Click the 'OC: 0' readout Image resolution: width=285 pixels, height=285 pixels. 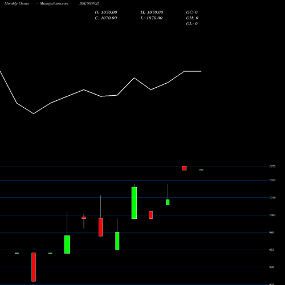[x=192, y=13]
